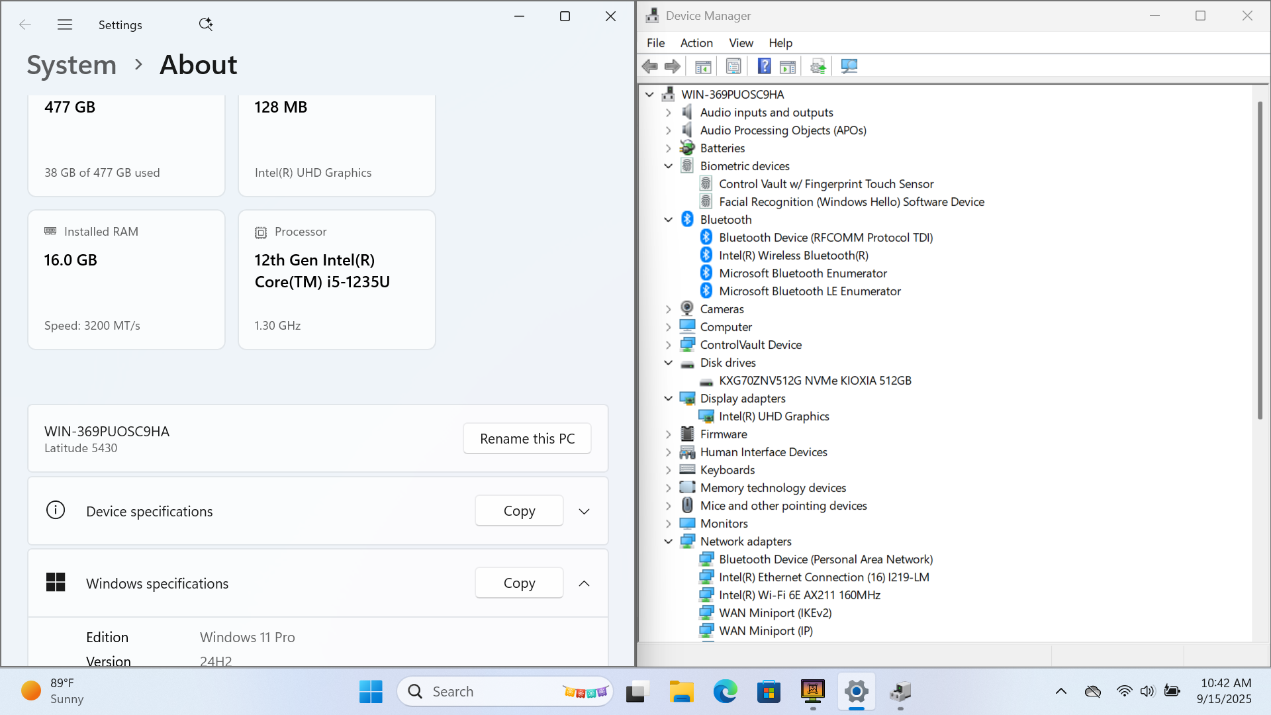Click Rename this PC button
Viewport: 1271px width, 715px height.
tap(527, 438)
